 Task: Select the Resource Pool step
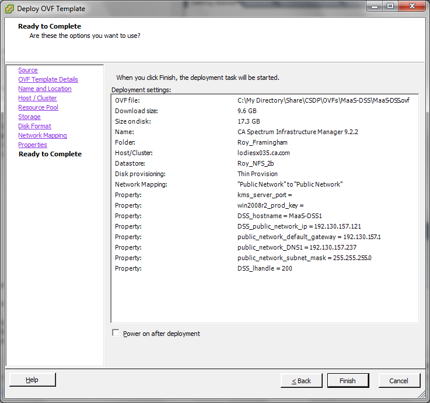pyautogui.click(x=38, y=107)
